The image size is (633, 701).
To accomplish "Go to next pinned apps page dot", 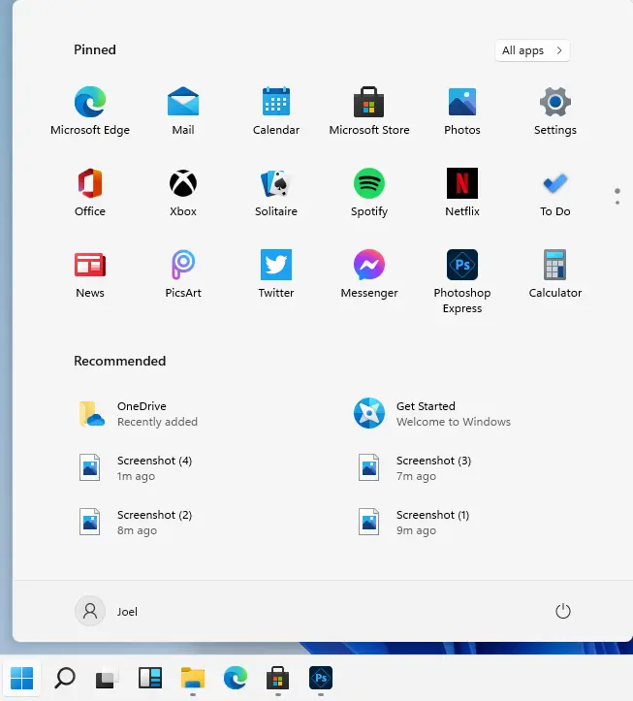I will tap(617, 203).
